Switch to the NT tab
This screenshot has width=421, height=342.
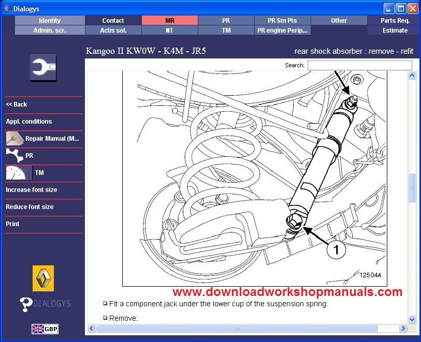pos(170,31)
